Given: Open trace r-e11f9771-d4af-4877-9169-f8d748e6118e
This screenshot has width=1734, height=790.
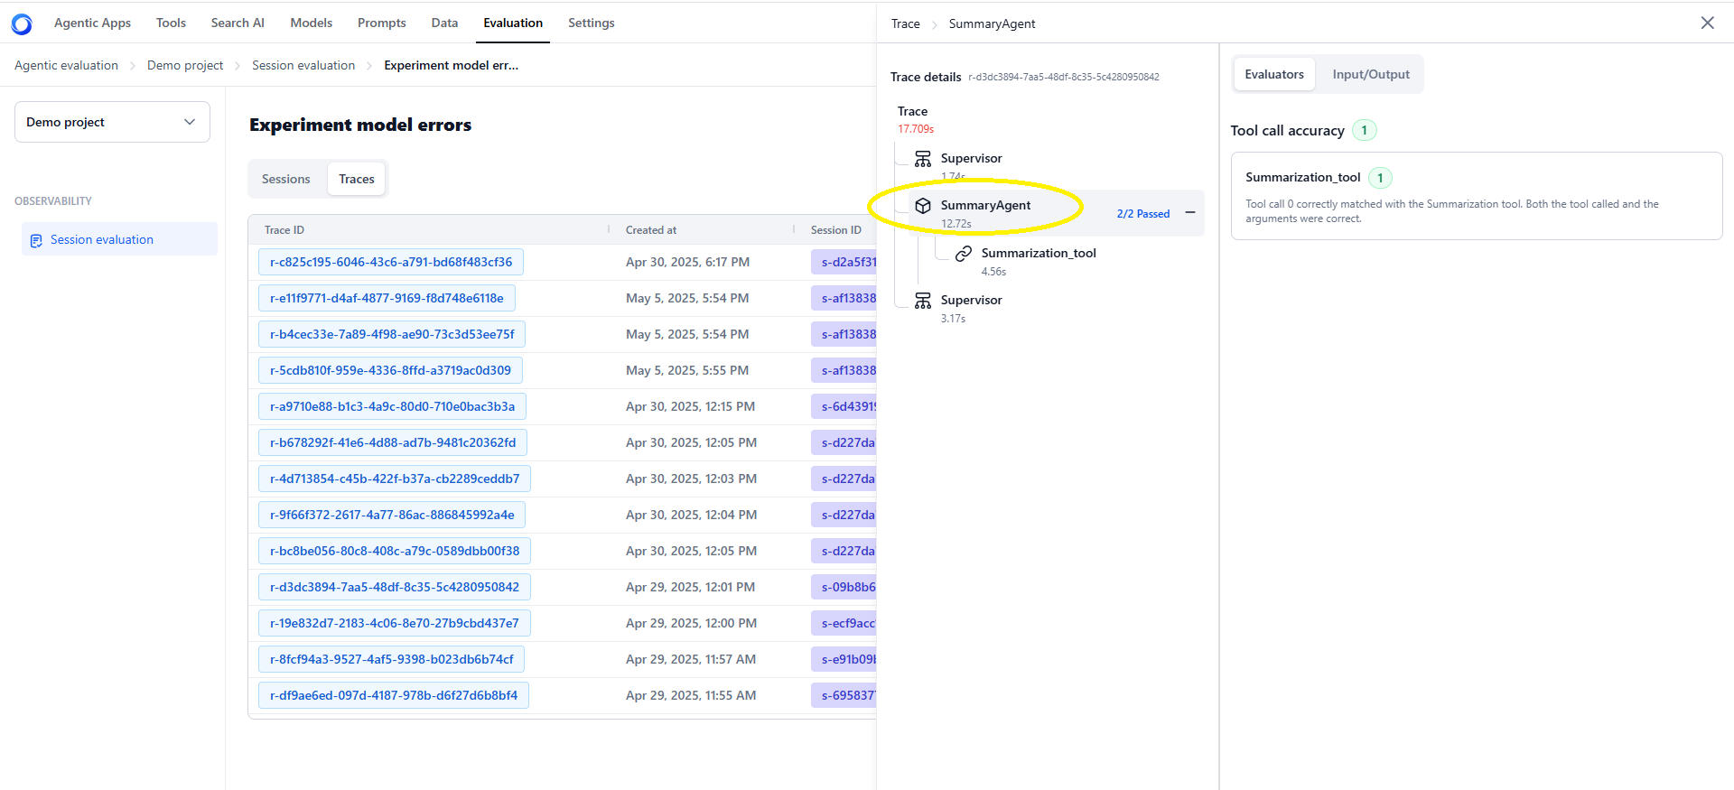Looking at the screenshot, I should click(387, 298).
